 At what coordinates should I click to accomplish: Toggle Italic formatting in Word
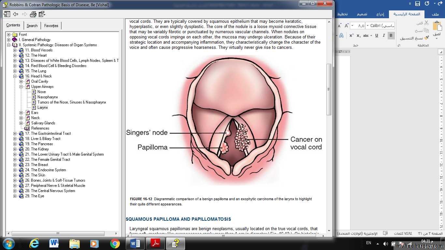tap(384, 35)
